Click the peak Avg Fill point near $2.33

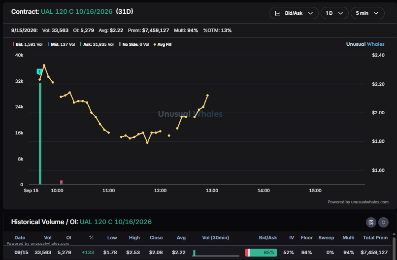(x=44, y=65)
